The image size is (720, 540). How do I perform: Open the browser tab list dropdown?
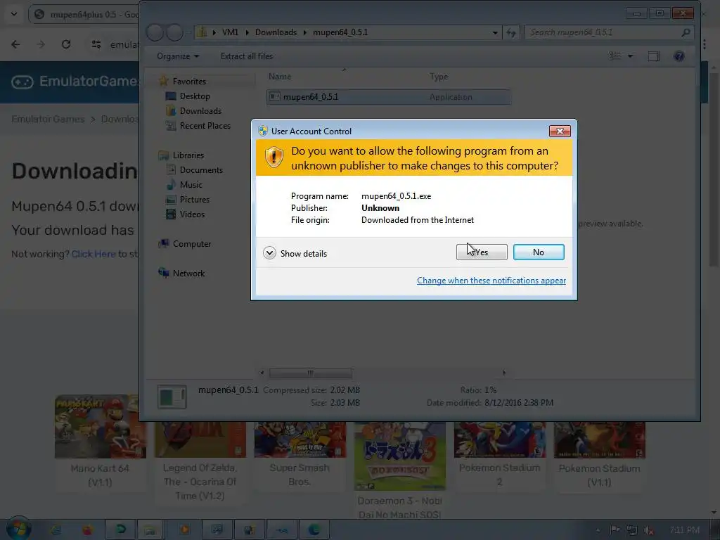tap(14, 14)
